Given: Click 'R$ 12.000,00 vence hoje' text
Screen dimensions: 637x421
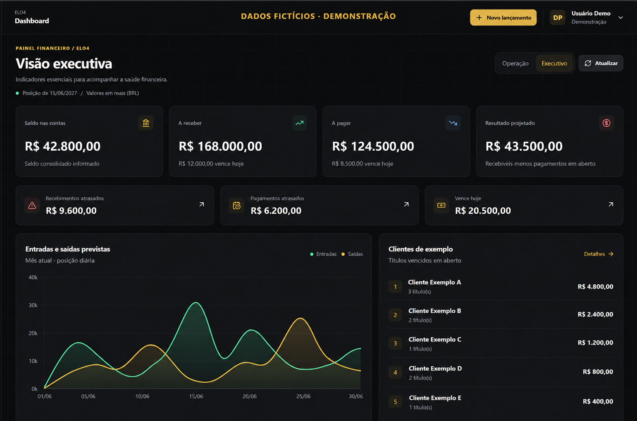Looking at the screenshot, I should click(x=211, y=163).
